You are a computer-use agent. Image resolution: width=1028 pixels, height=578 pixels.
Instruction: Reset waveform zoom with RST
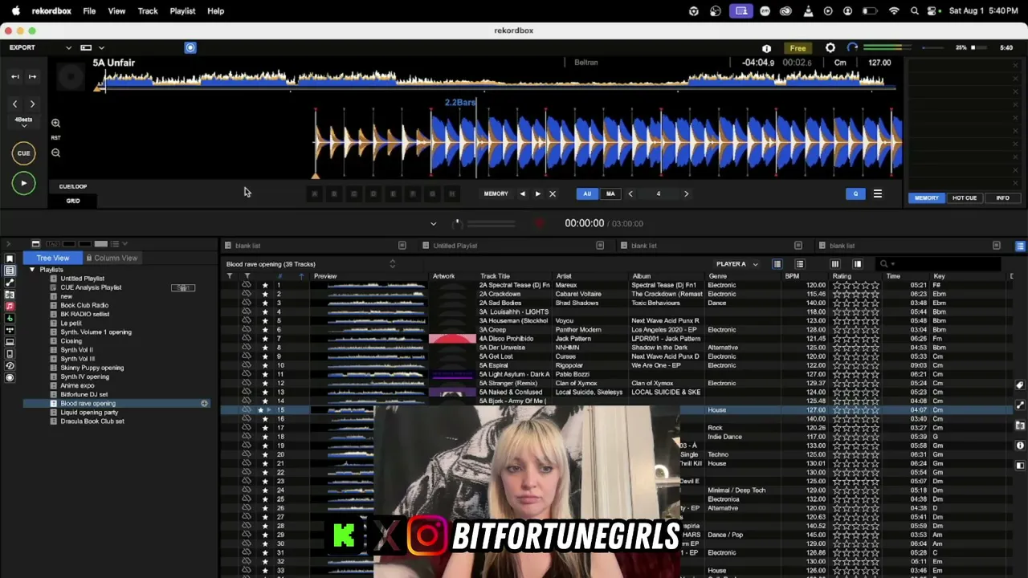point(55,137)
